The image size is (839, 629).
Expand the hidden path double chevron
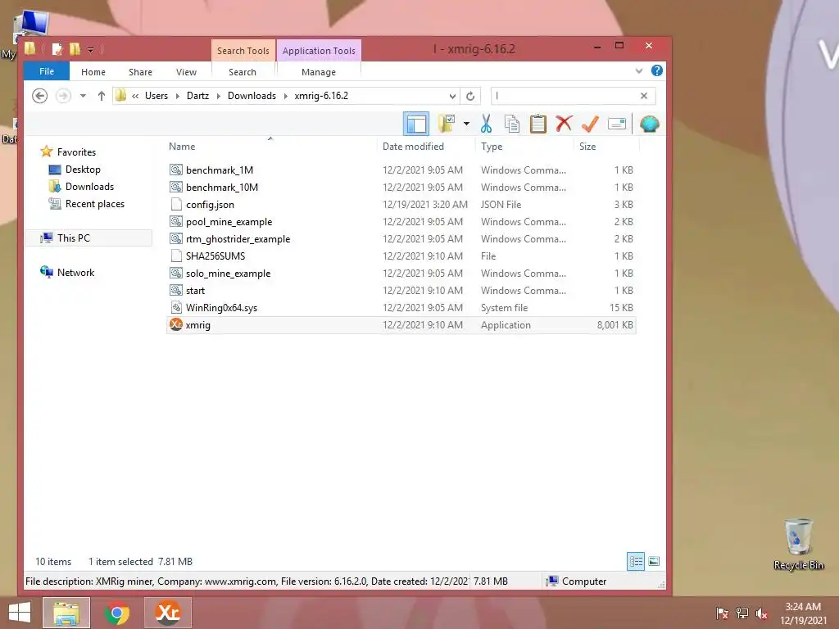(x=135, y=97)
